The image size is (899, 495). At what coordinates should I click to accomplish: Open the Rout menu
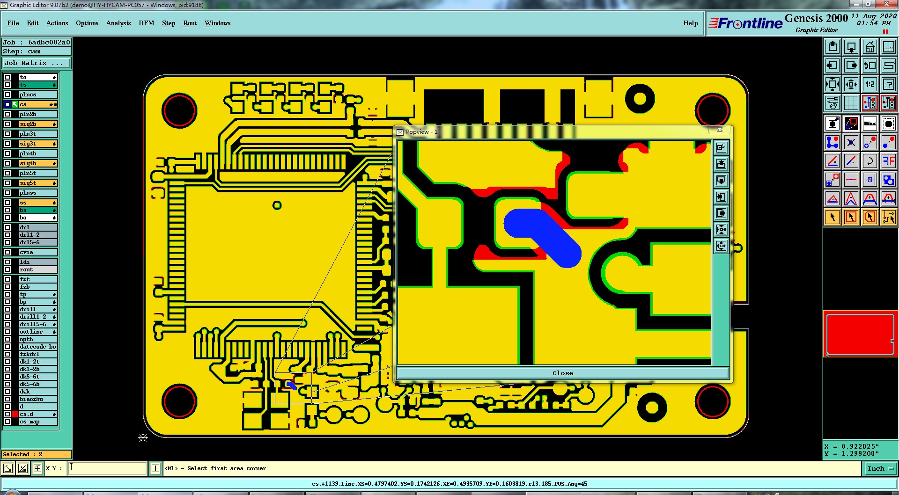click(x=190, y=23)
